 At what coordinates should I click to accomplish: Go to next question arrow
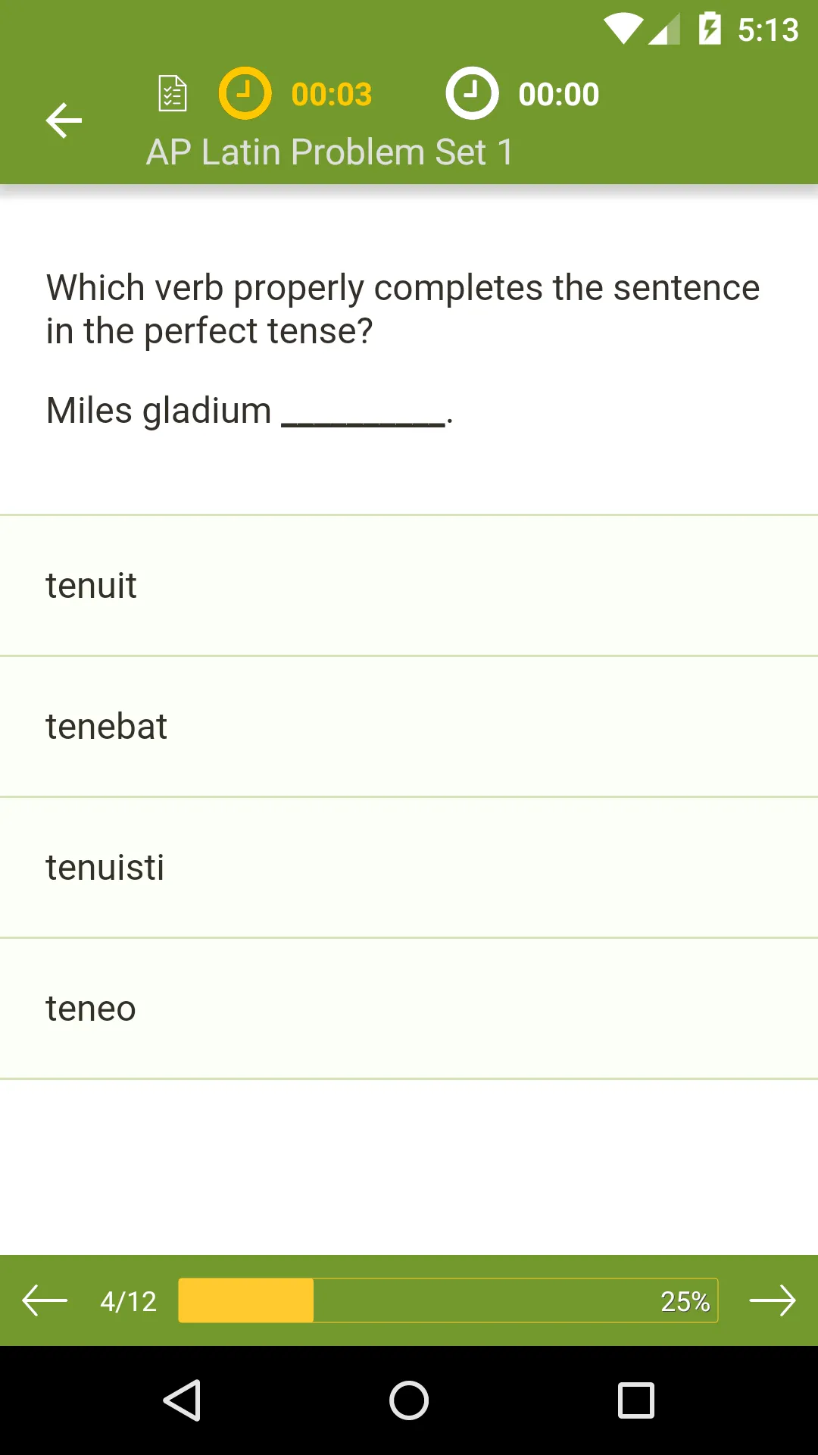point(772,1301)
